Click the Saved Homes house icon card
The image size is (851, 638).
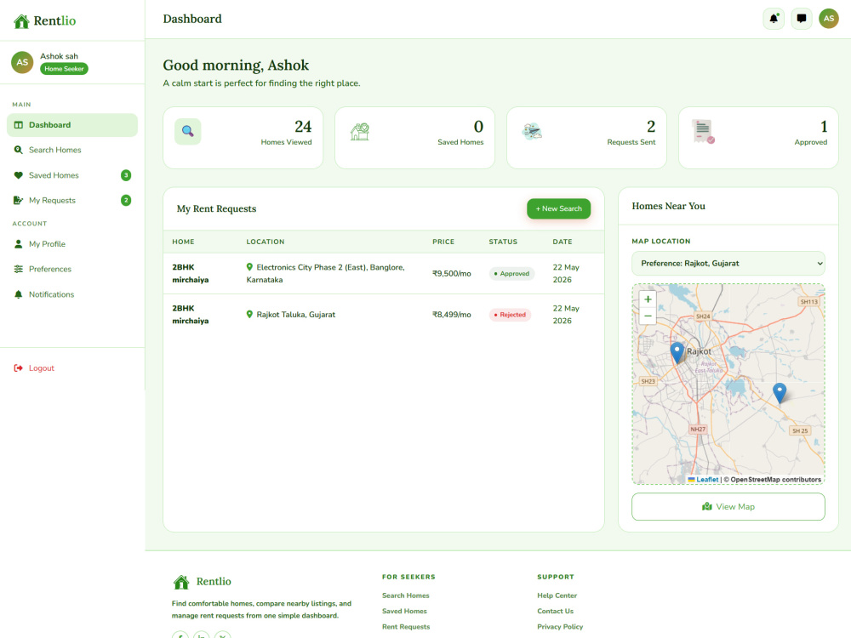(360, 132)
